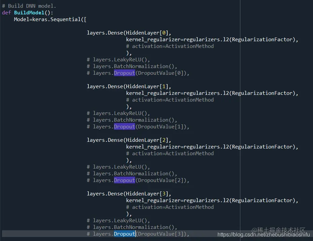Image resolution: width=313 pixels, height=241 pixels.
Task: Click highlighted Dropout in DropoutValue[2] line
Action: (124, 180)
